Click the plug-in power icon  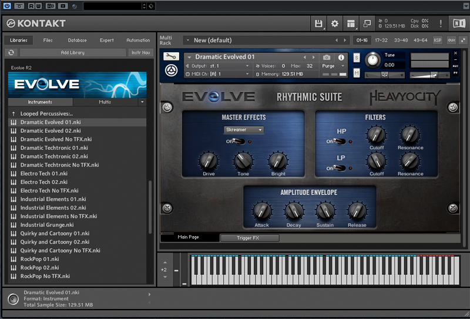(x=6, y=6)
